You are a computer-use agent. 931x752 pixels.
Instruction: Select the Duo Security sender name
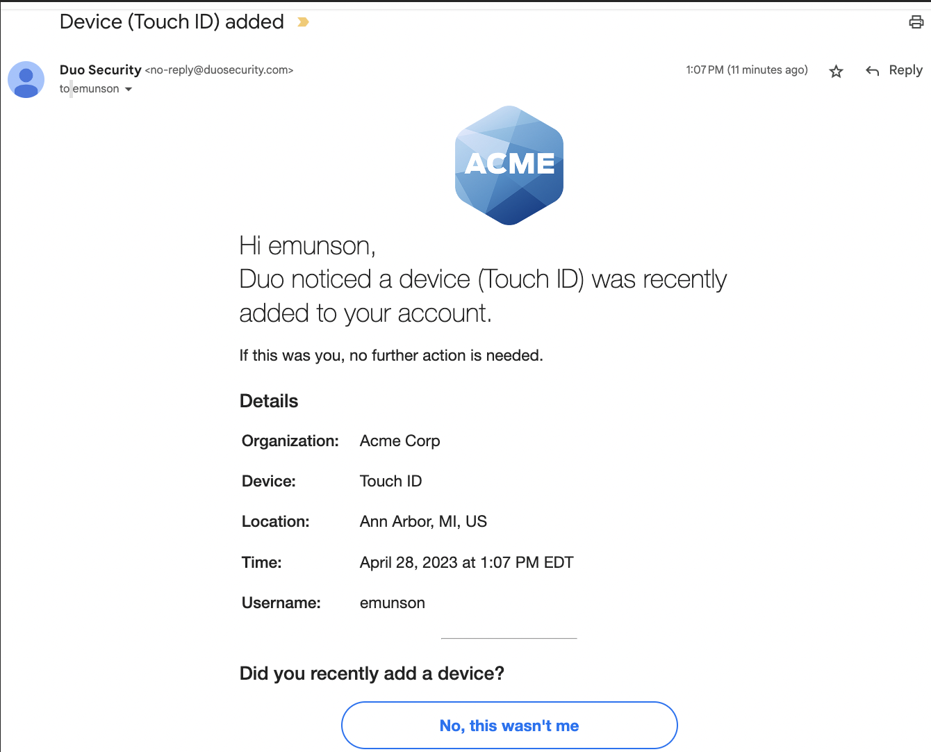pos(101,70)
